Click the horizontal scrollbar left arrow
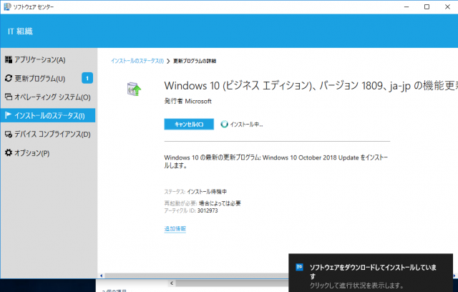 pyautogui.click(x=101, y=275)
